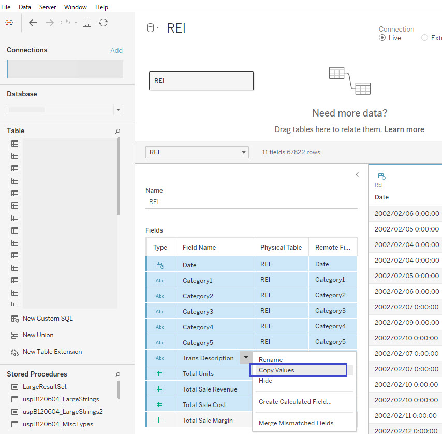
Task: Select the Category5 field name
Action: [198, 343]
